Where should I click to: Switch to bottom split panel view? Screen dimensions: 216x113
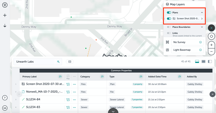pyautogui.click(x=197, y=62)
